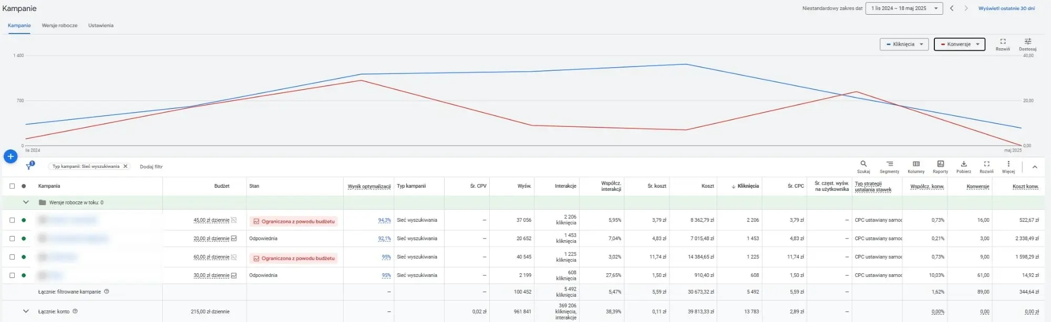Click help icon beside Łącznie: filtrowane kampanie
The width and height of the screenshot is (1051, 322).
pos(107,292)
